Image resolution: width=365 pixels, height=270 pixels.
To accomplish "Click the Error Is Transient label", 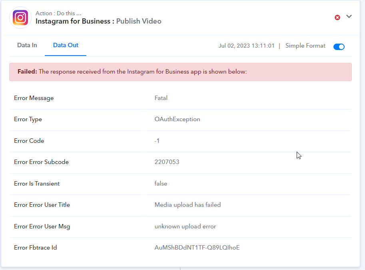I will pyautogui.click(x=37, y=184).
